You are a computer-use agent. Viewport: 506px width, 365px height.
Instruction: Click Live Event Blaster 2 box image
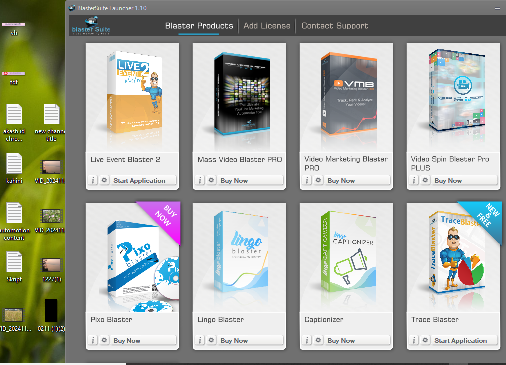tap(134, 93)
